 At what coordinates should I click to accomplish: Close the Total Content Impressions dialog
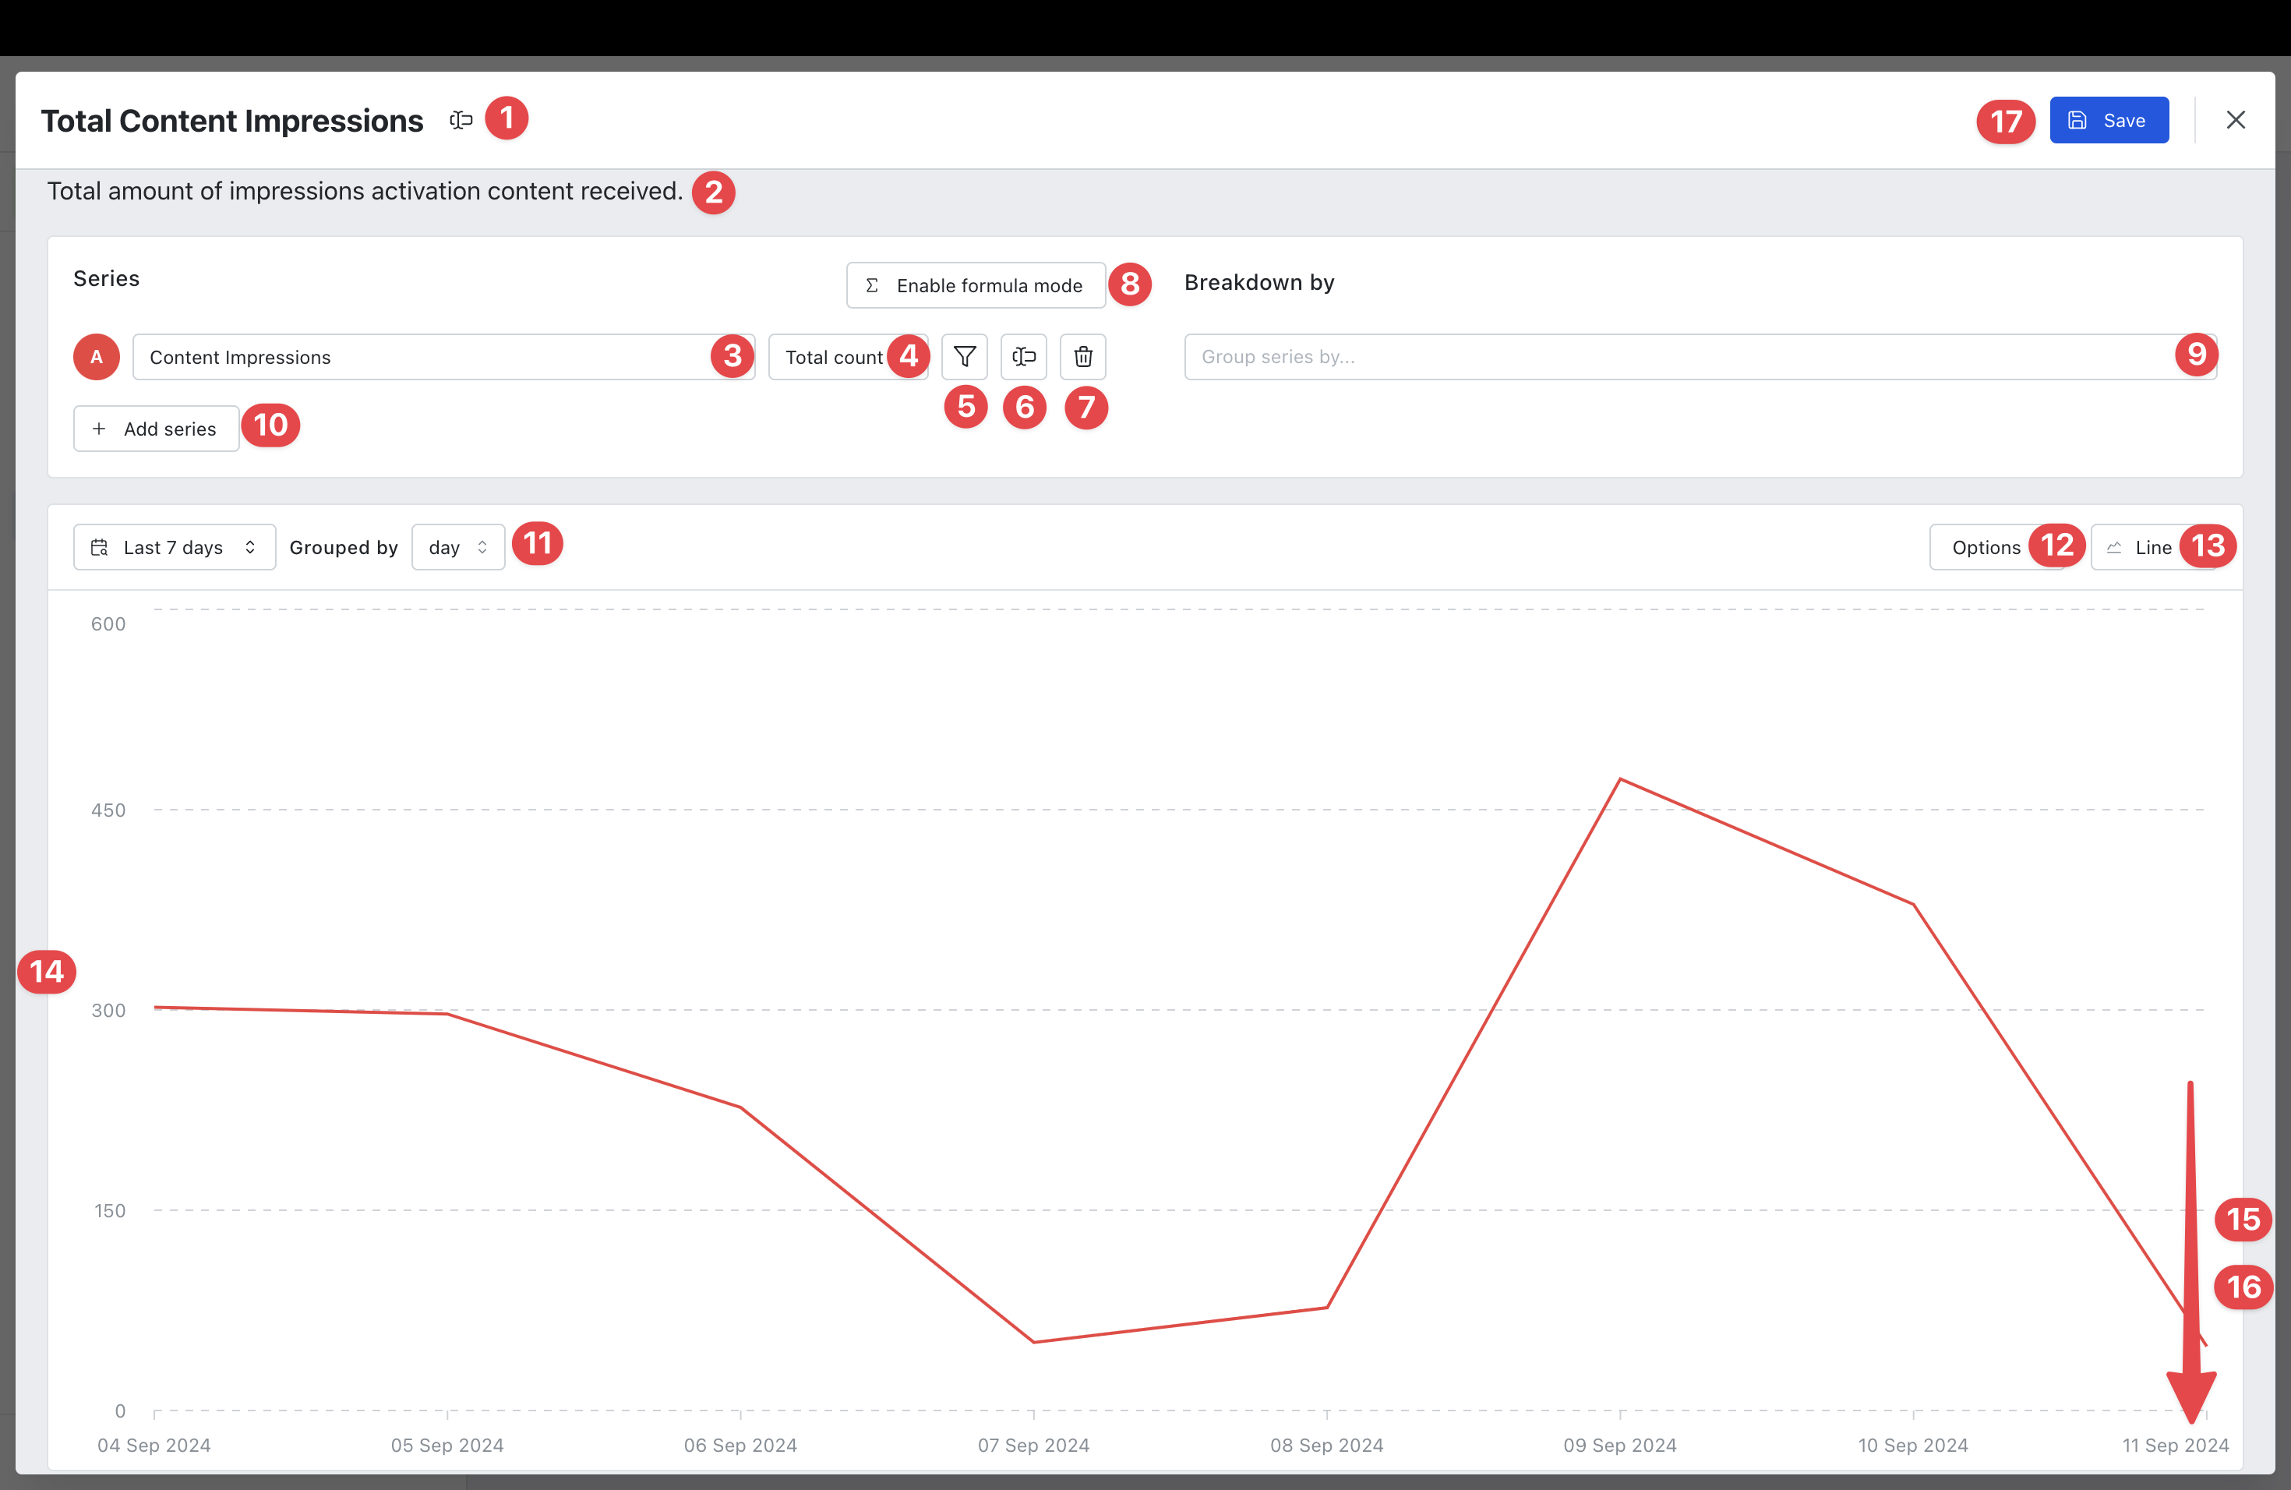[x=2235, y=120]
